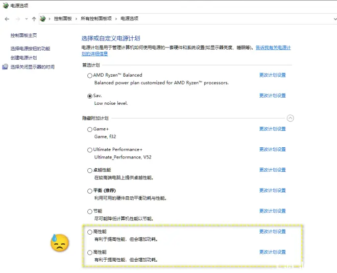Click the Back navigation arrow
337x273 pixels.
point(7,19)
